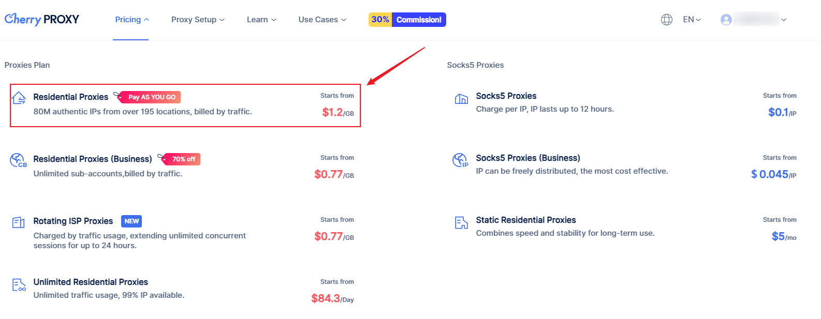Click the Residential Proxies (Business) globe icon
This screenshot has height=319, width=821.
click(x=18, y=160)
